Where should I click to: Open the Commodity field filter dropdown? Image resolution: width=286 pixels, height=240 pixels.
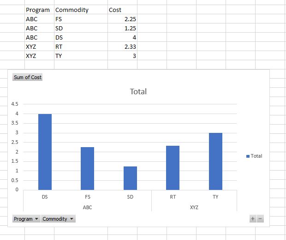click(58, 219)
